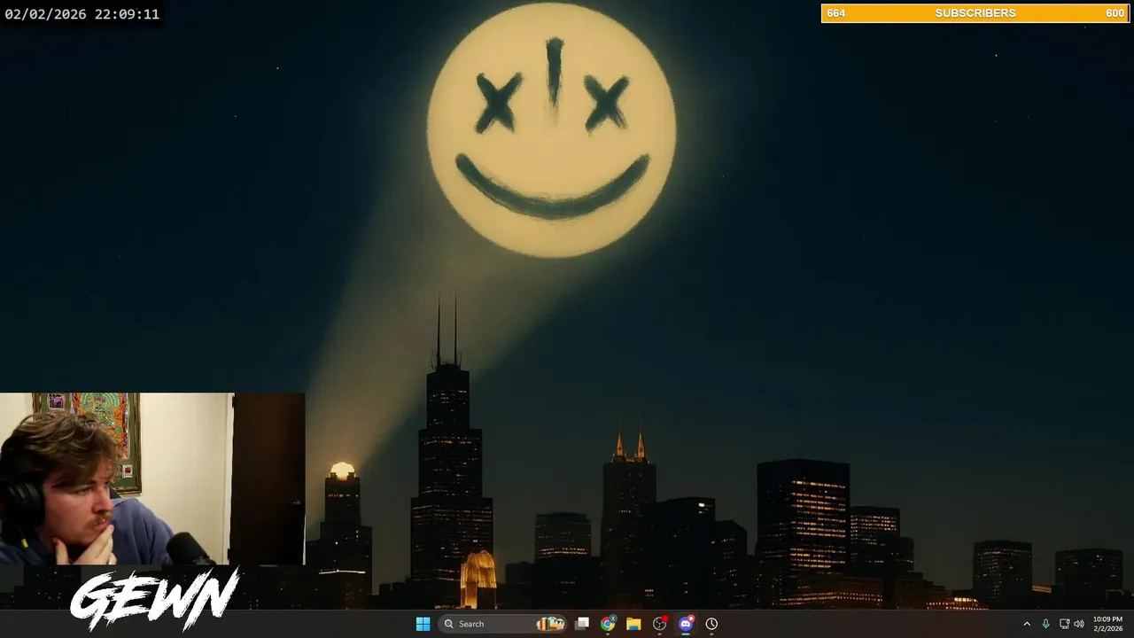Image resolution: width=1134 pixels, height=638 pixels.
Task: Click the taskbar Search box
Action: pyautogui.click(x=503, y=624)
